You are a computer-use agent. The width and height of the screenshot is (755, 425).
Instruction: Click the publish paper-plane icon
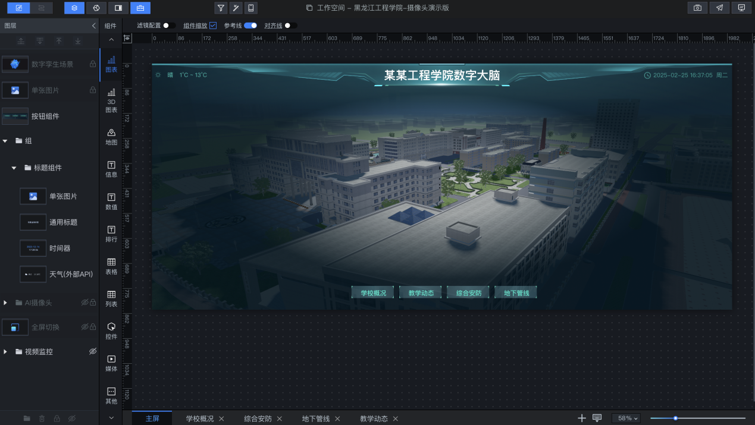pos(719,8)
